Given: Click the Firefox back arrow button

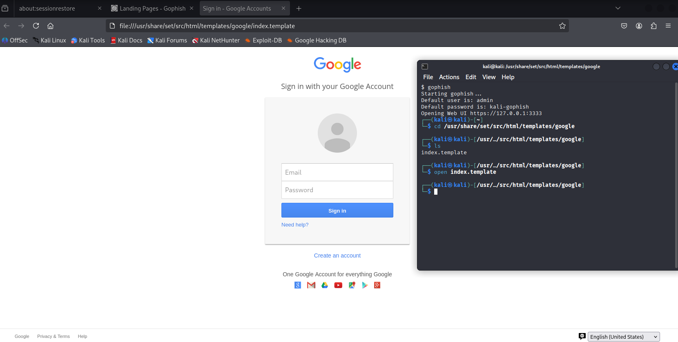Looking at the screenshot, I should 7,26.
